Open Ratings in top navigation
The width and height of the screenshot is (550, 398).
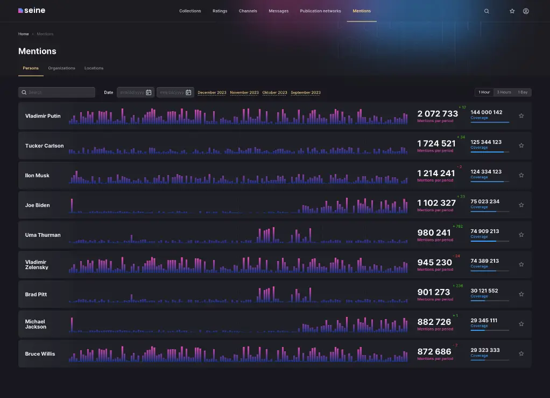(x=220, y=11)
